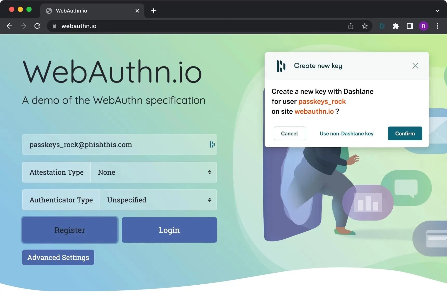This screenshot has width=447, height=295.
Task: Close the WebAuthn.io tab
Action: pos(137,11)
